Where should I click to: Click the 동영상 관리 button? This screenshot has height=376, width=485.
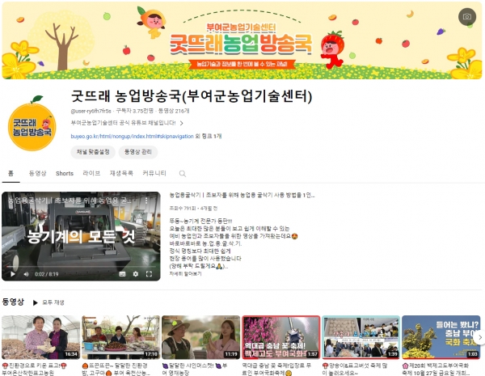(140, 151)
